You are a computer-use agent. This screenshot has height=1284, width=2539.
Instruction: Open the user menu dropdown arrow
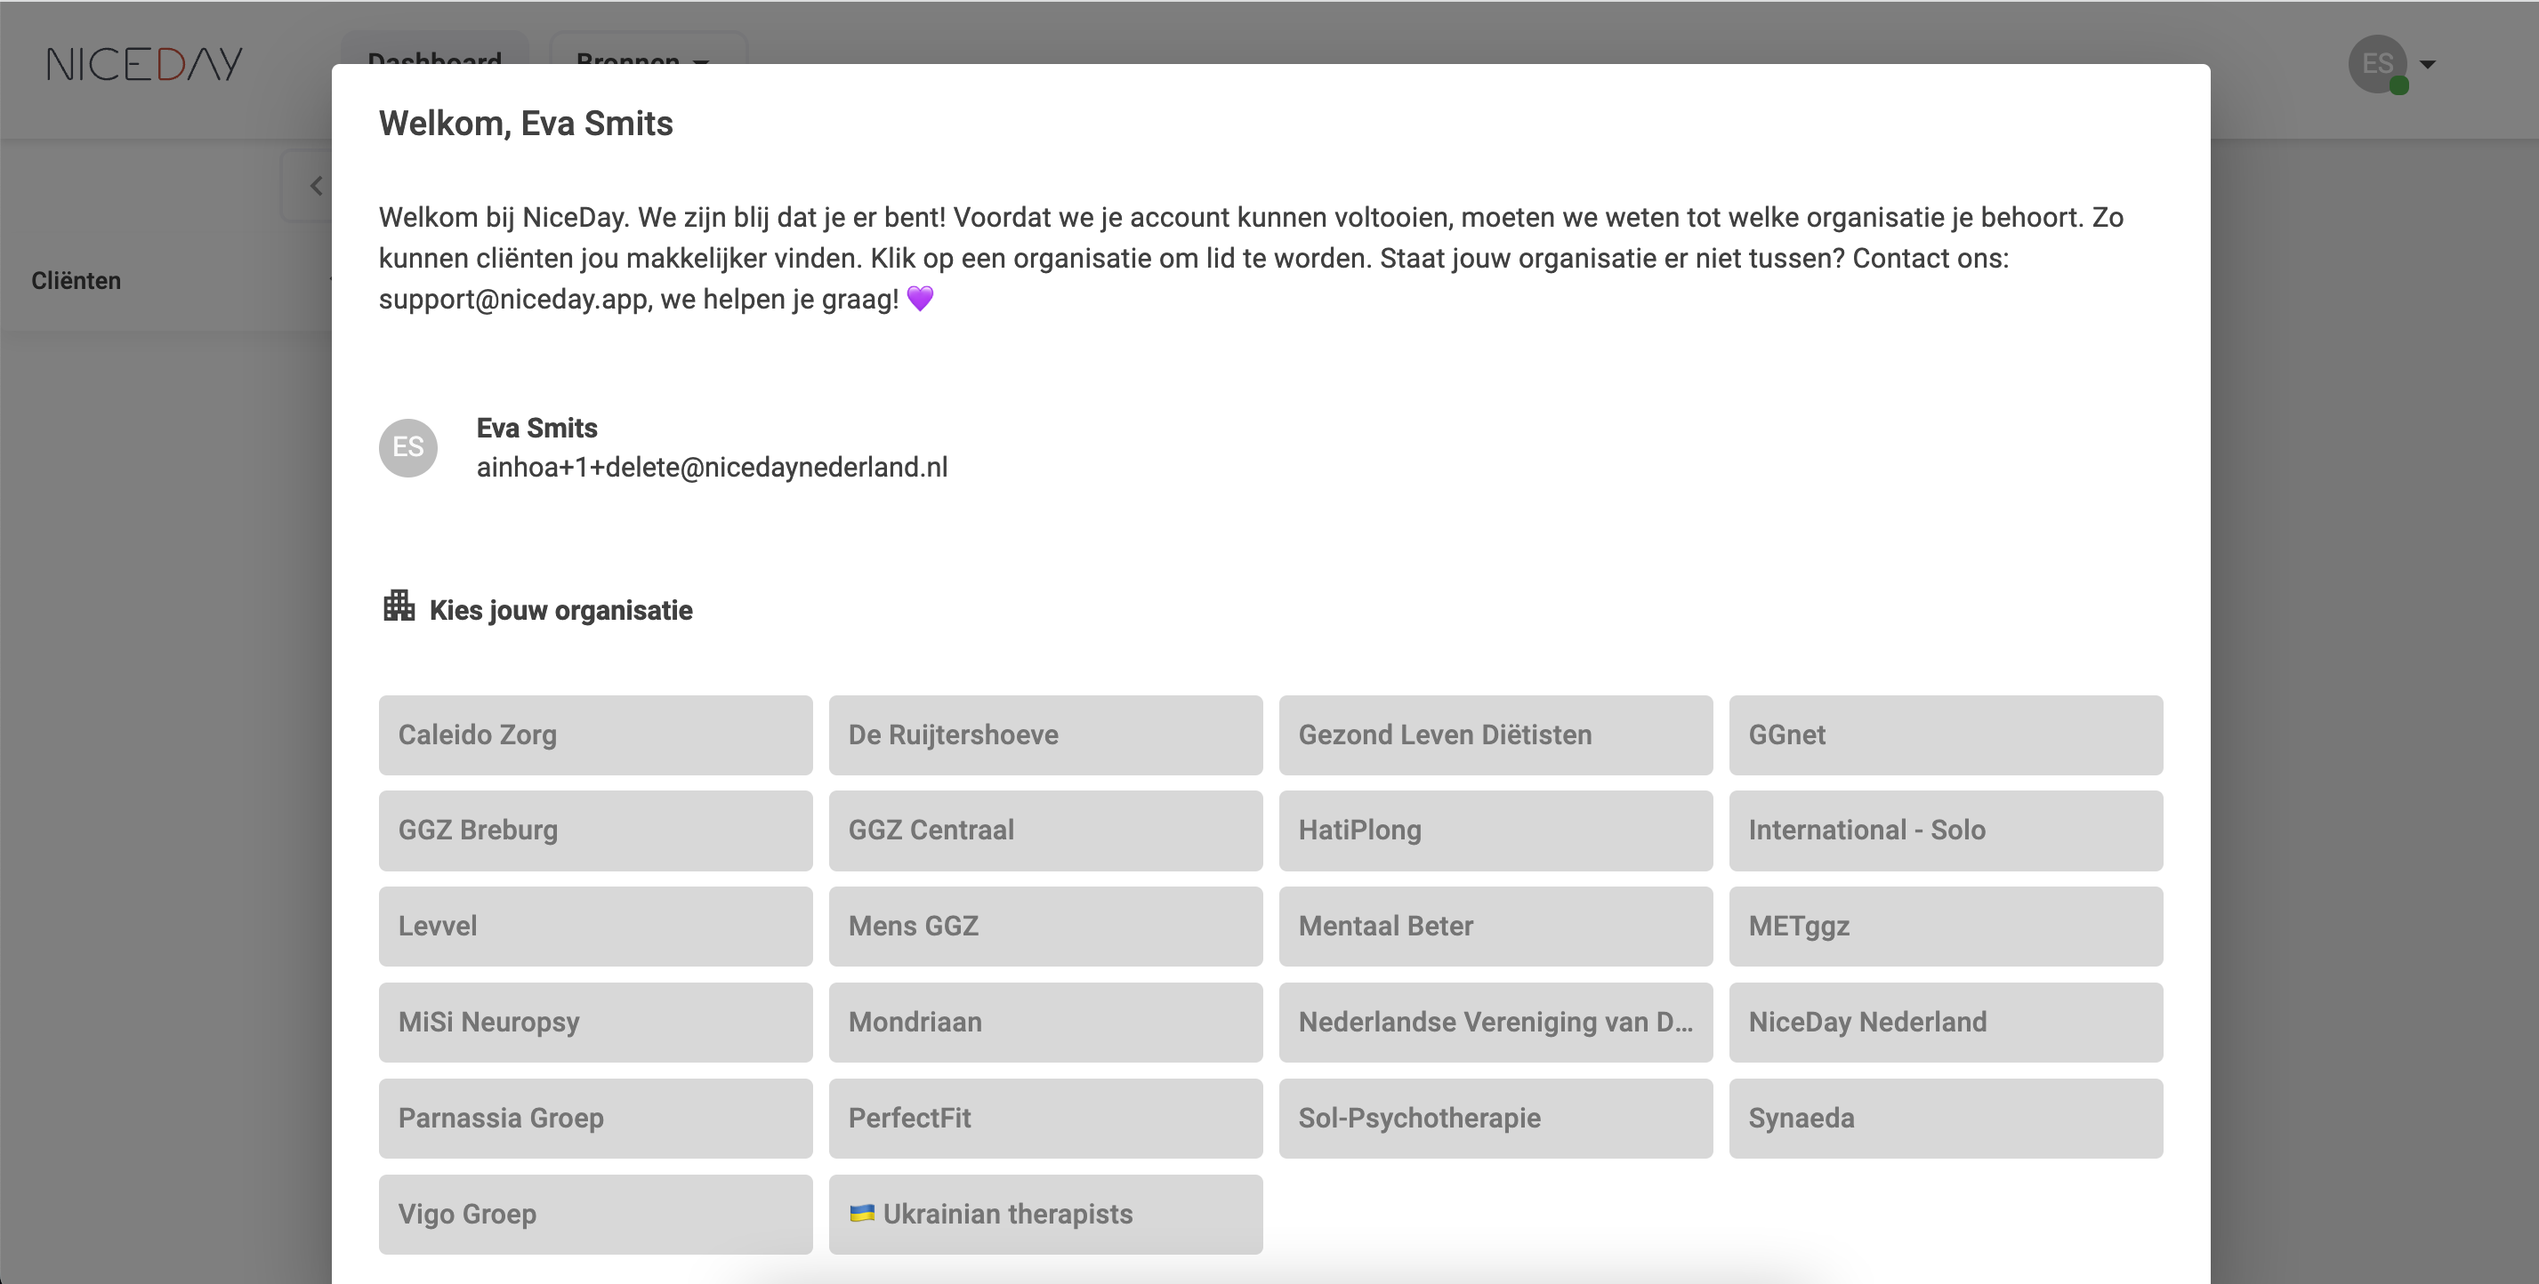pyautogui.click(x=2428, y=65)
